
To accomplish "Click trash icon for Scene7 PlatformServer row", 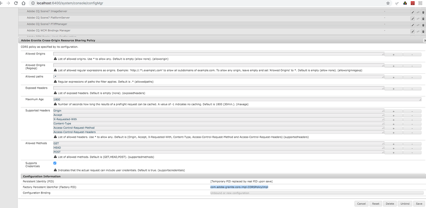I will pyautogui.click(x=423, y=18).
